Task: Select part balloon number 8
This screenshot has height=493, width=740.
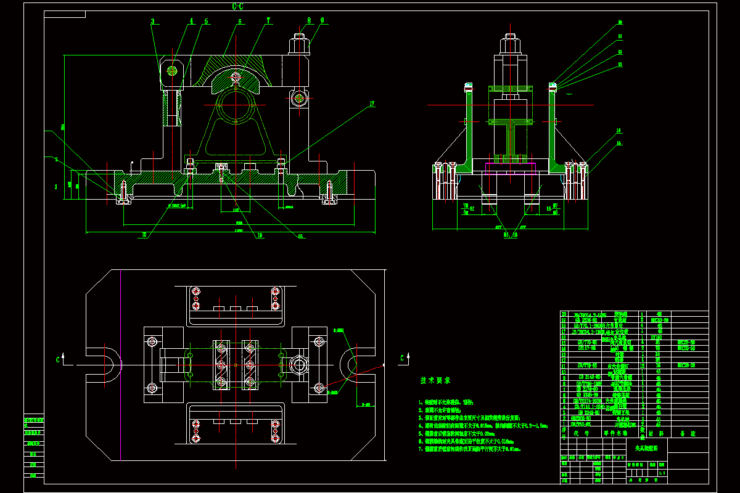Action: [x=309, y=20]
